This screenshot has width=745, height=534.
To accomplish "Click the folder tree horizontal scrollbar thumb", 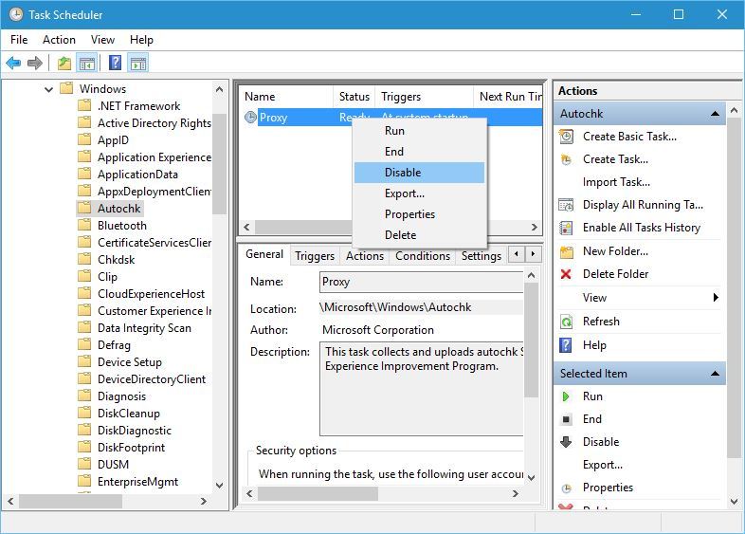I will (70, 501).
